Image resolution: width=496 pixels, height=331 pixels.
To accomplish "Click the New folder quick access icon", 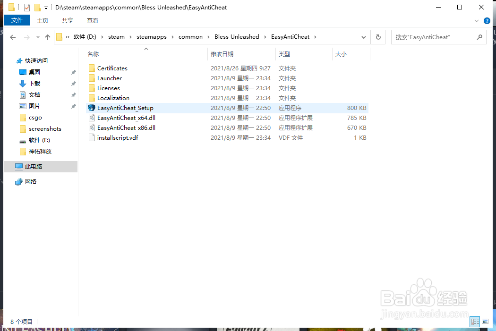I will 37,7.
